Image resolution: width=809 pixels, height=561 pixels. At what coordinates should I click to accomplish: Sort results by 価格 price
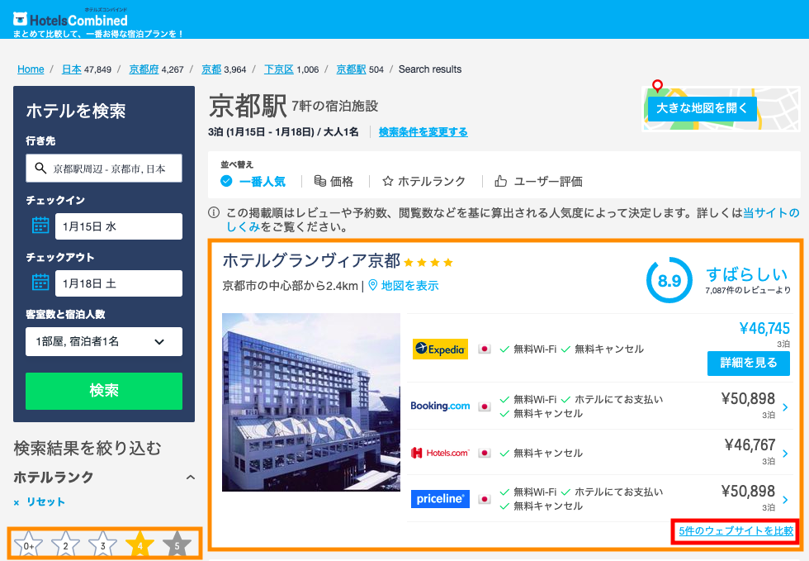tap(334, 181)
